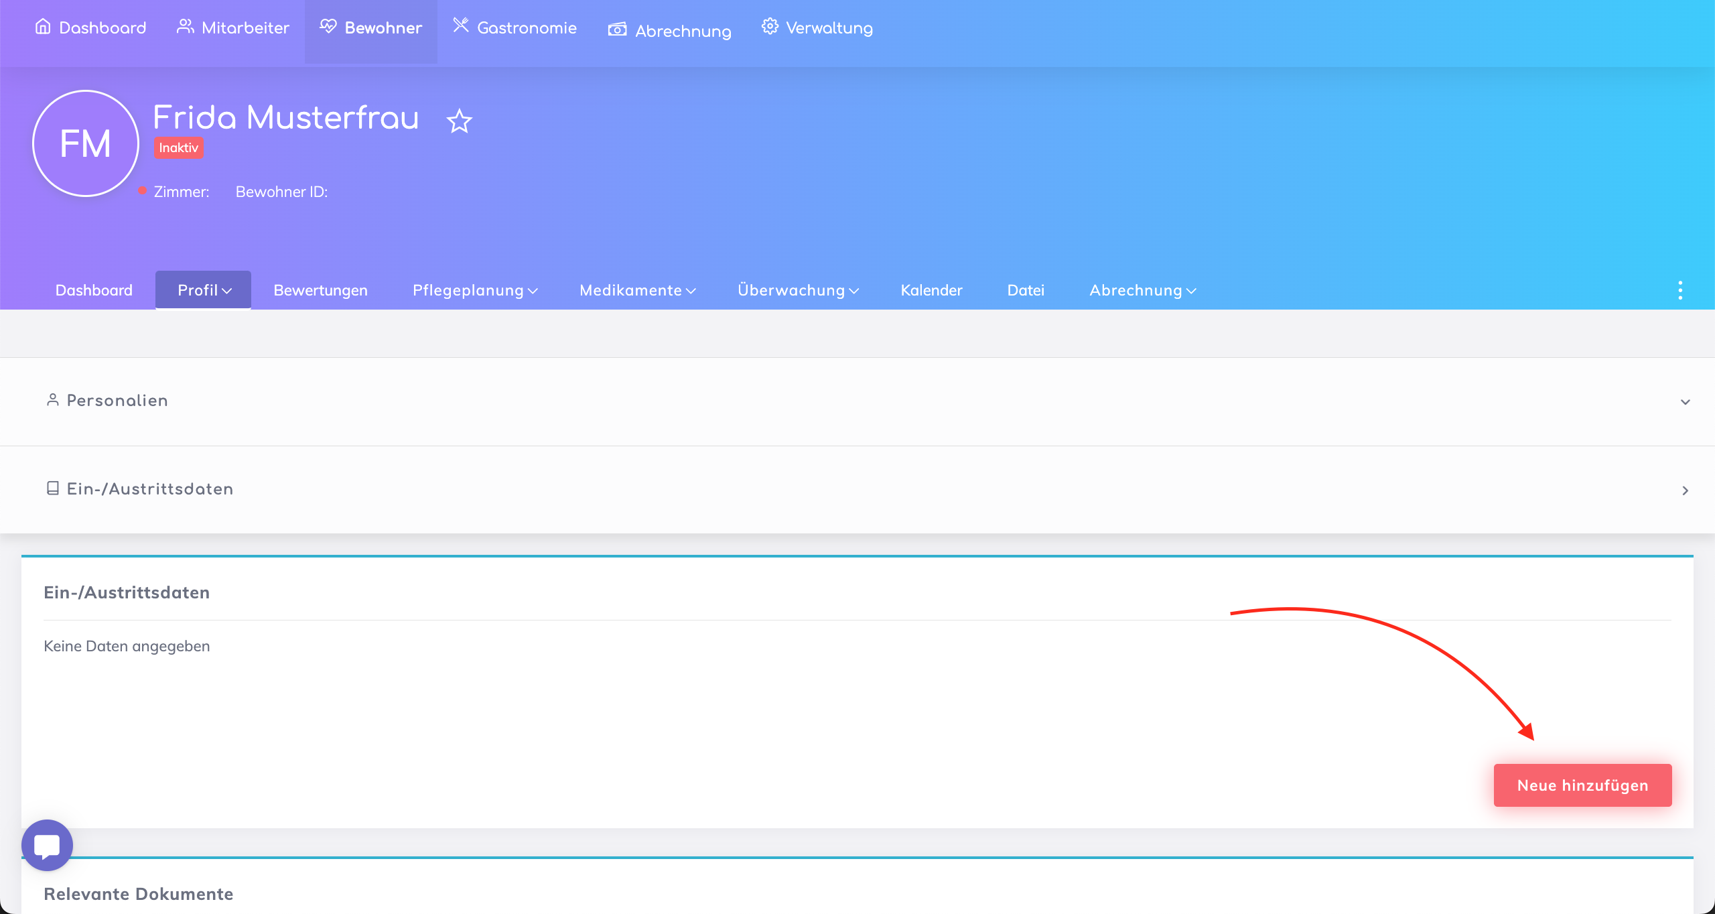
Task: Click the Bewohner heartbeat icon
Action: (x=328, y=27)
